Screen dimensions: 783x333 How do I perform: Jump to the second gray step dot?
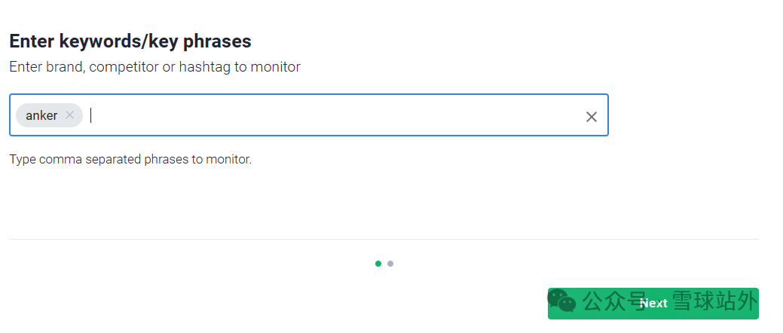[x=390, y=264]
